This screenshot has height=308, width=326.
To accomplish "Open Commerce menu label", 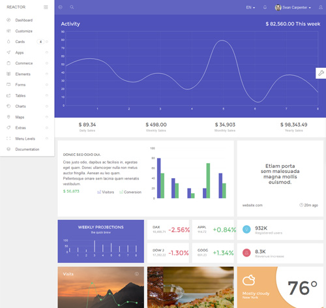I will [24, 63].
